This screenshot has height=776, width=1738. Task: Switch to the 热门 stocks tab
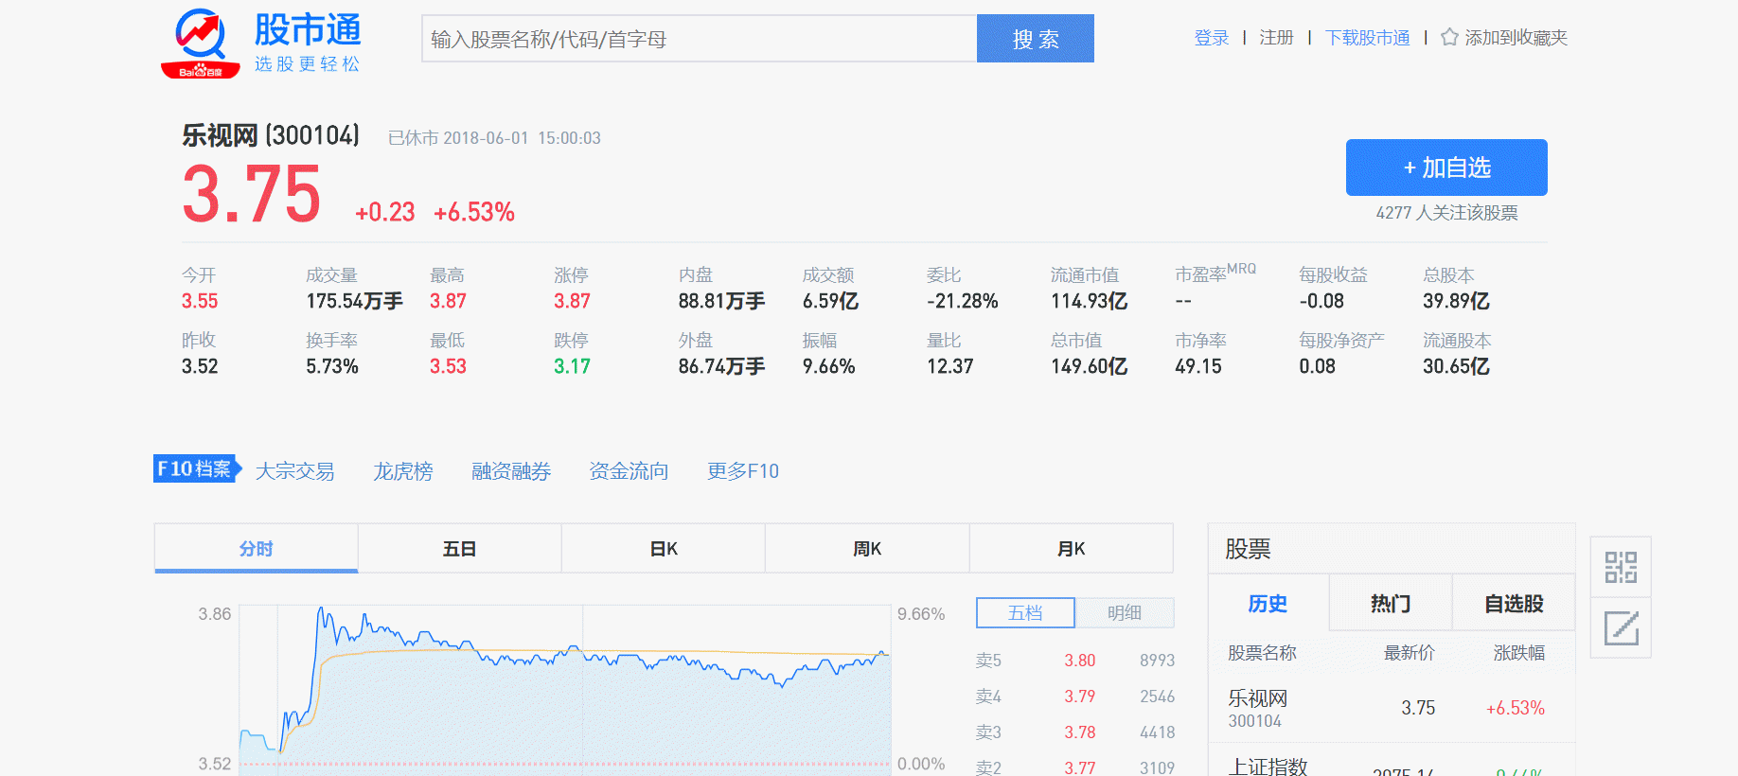click(1390, 604)
